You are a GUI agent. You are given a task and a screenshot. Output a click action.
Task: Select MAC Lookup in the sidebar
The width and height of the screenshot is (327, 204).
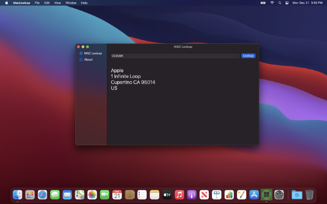pyautogui.click(x=90, y=53)
